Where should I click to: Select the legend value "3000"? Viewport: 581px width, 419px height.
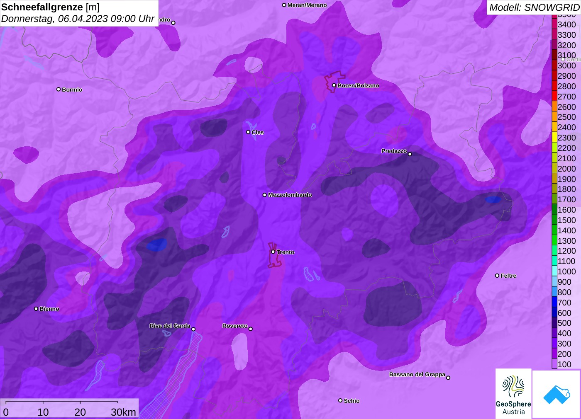click(567, 65)
